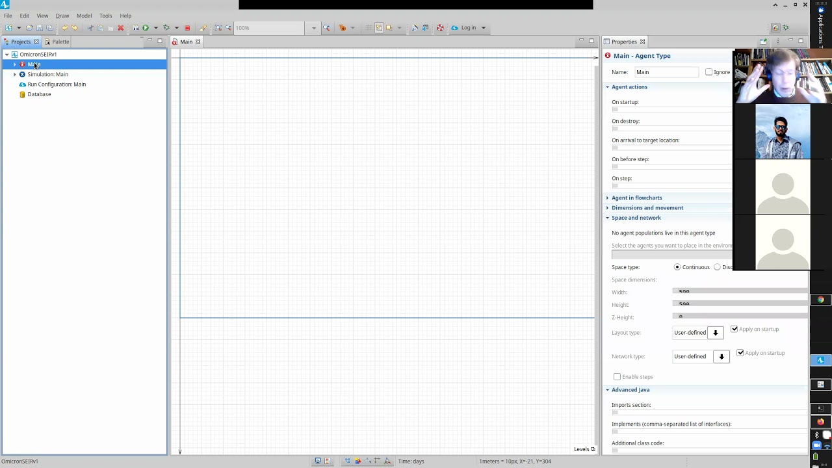This screenshot has height=468, width=832.
Task: Click the Zoom to fit icon
Action: (218, 28)
